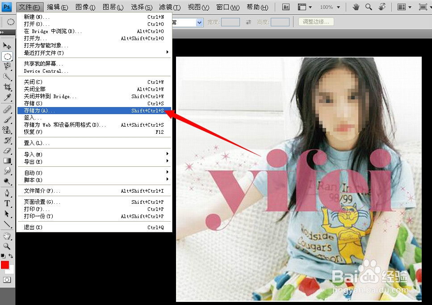432x305 pixels.
Task: Select the Clone Stamp tool
Action: 7,130
